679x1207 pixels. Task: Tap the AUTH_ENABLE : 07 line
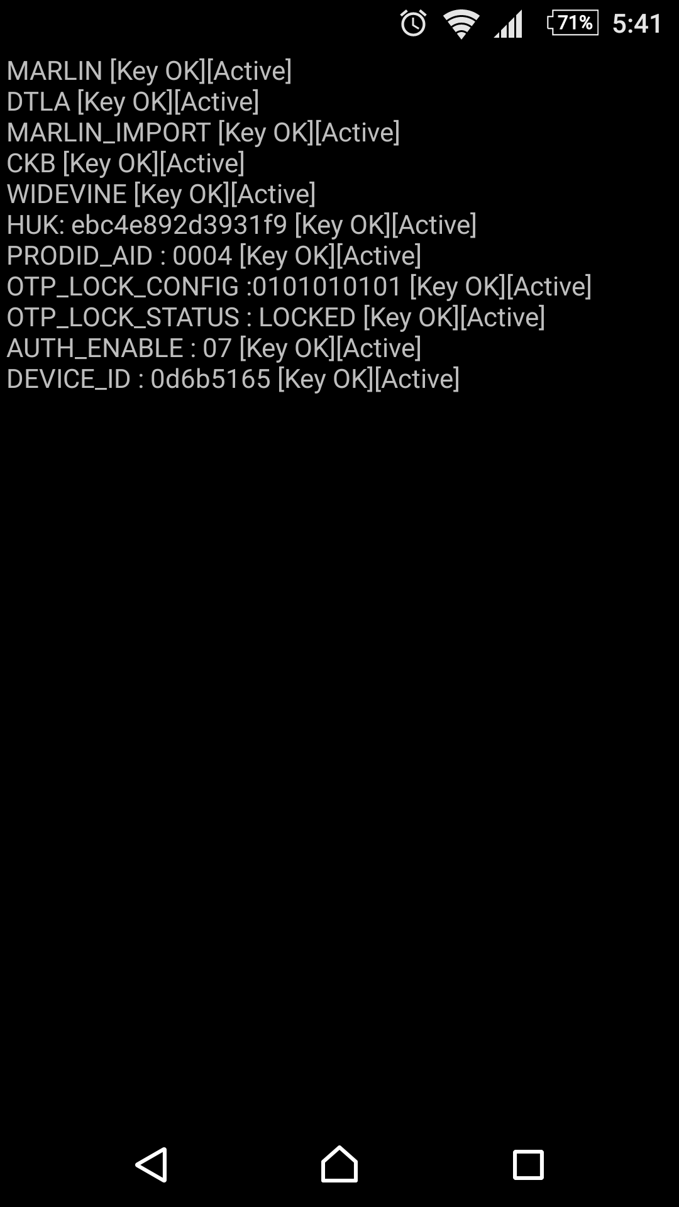[214, 348]
